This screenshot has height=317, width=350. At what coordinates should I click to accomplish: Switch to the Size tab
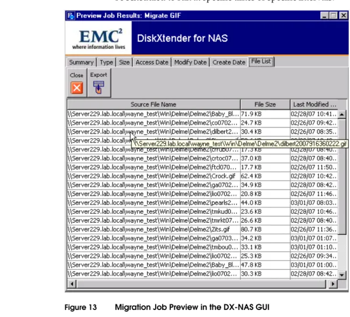124,62
